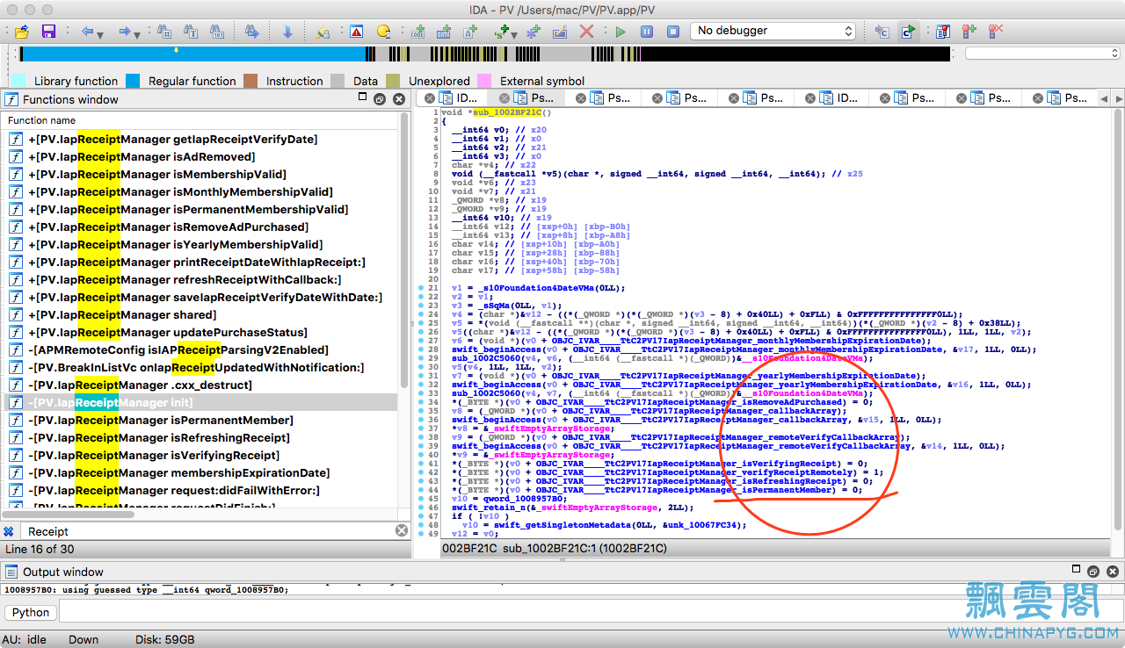Convert to data with the DATA plus icon
Image resolution: width=1125 pixels, height=648 pixels.
tap(445, 32)
